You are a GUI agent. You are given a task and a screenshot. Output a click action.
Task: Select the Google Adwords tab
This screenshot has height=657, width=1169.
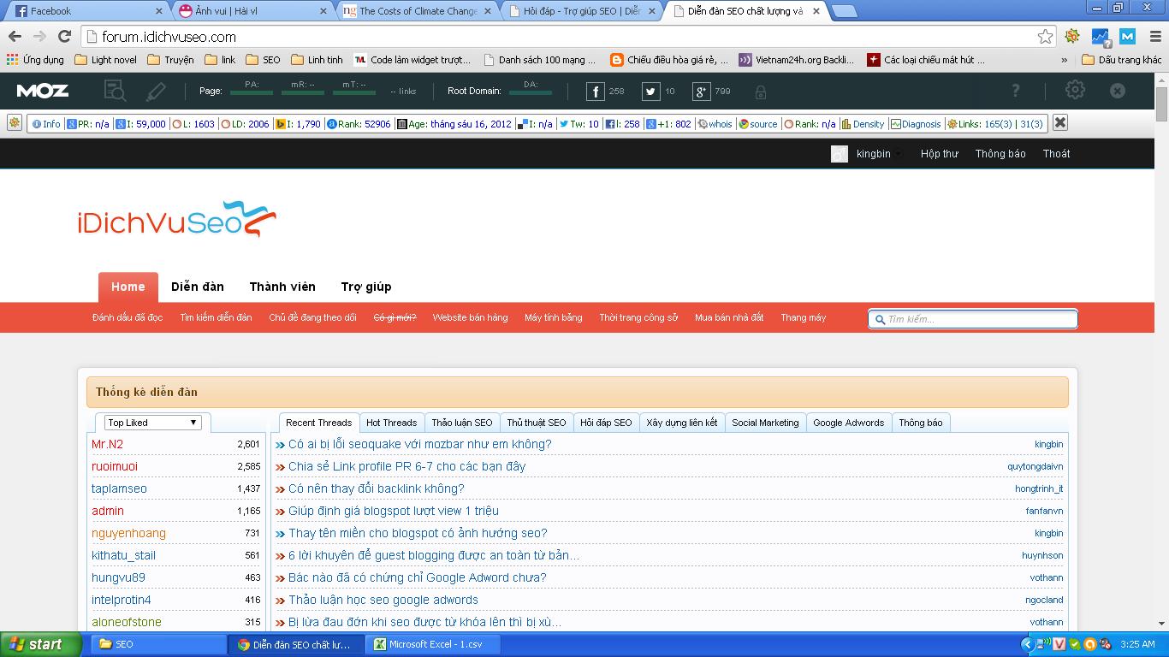[x=848, y=423]
